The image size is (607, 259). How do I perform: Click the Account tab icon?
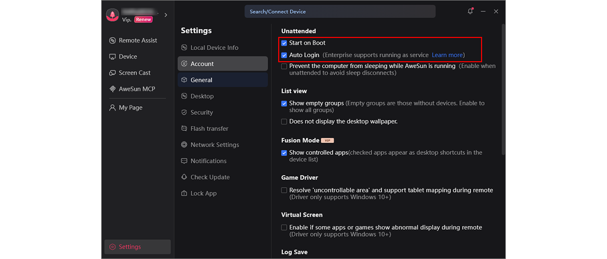[x=184, y=64]
